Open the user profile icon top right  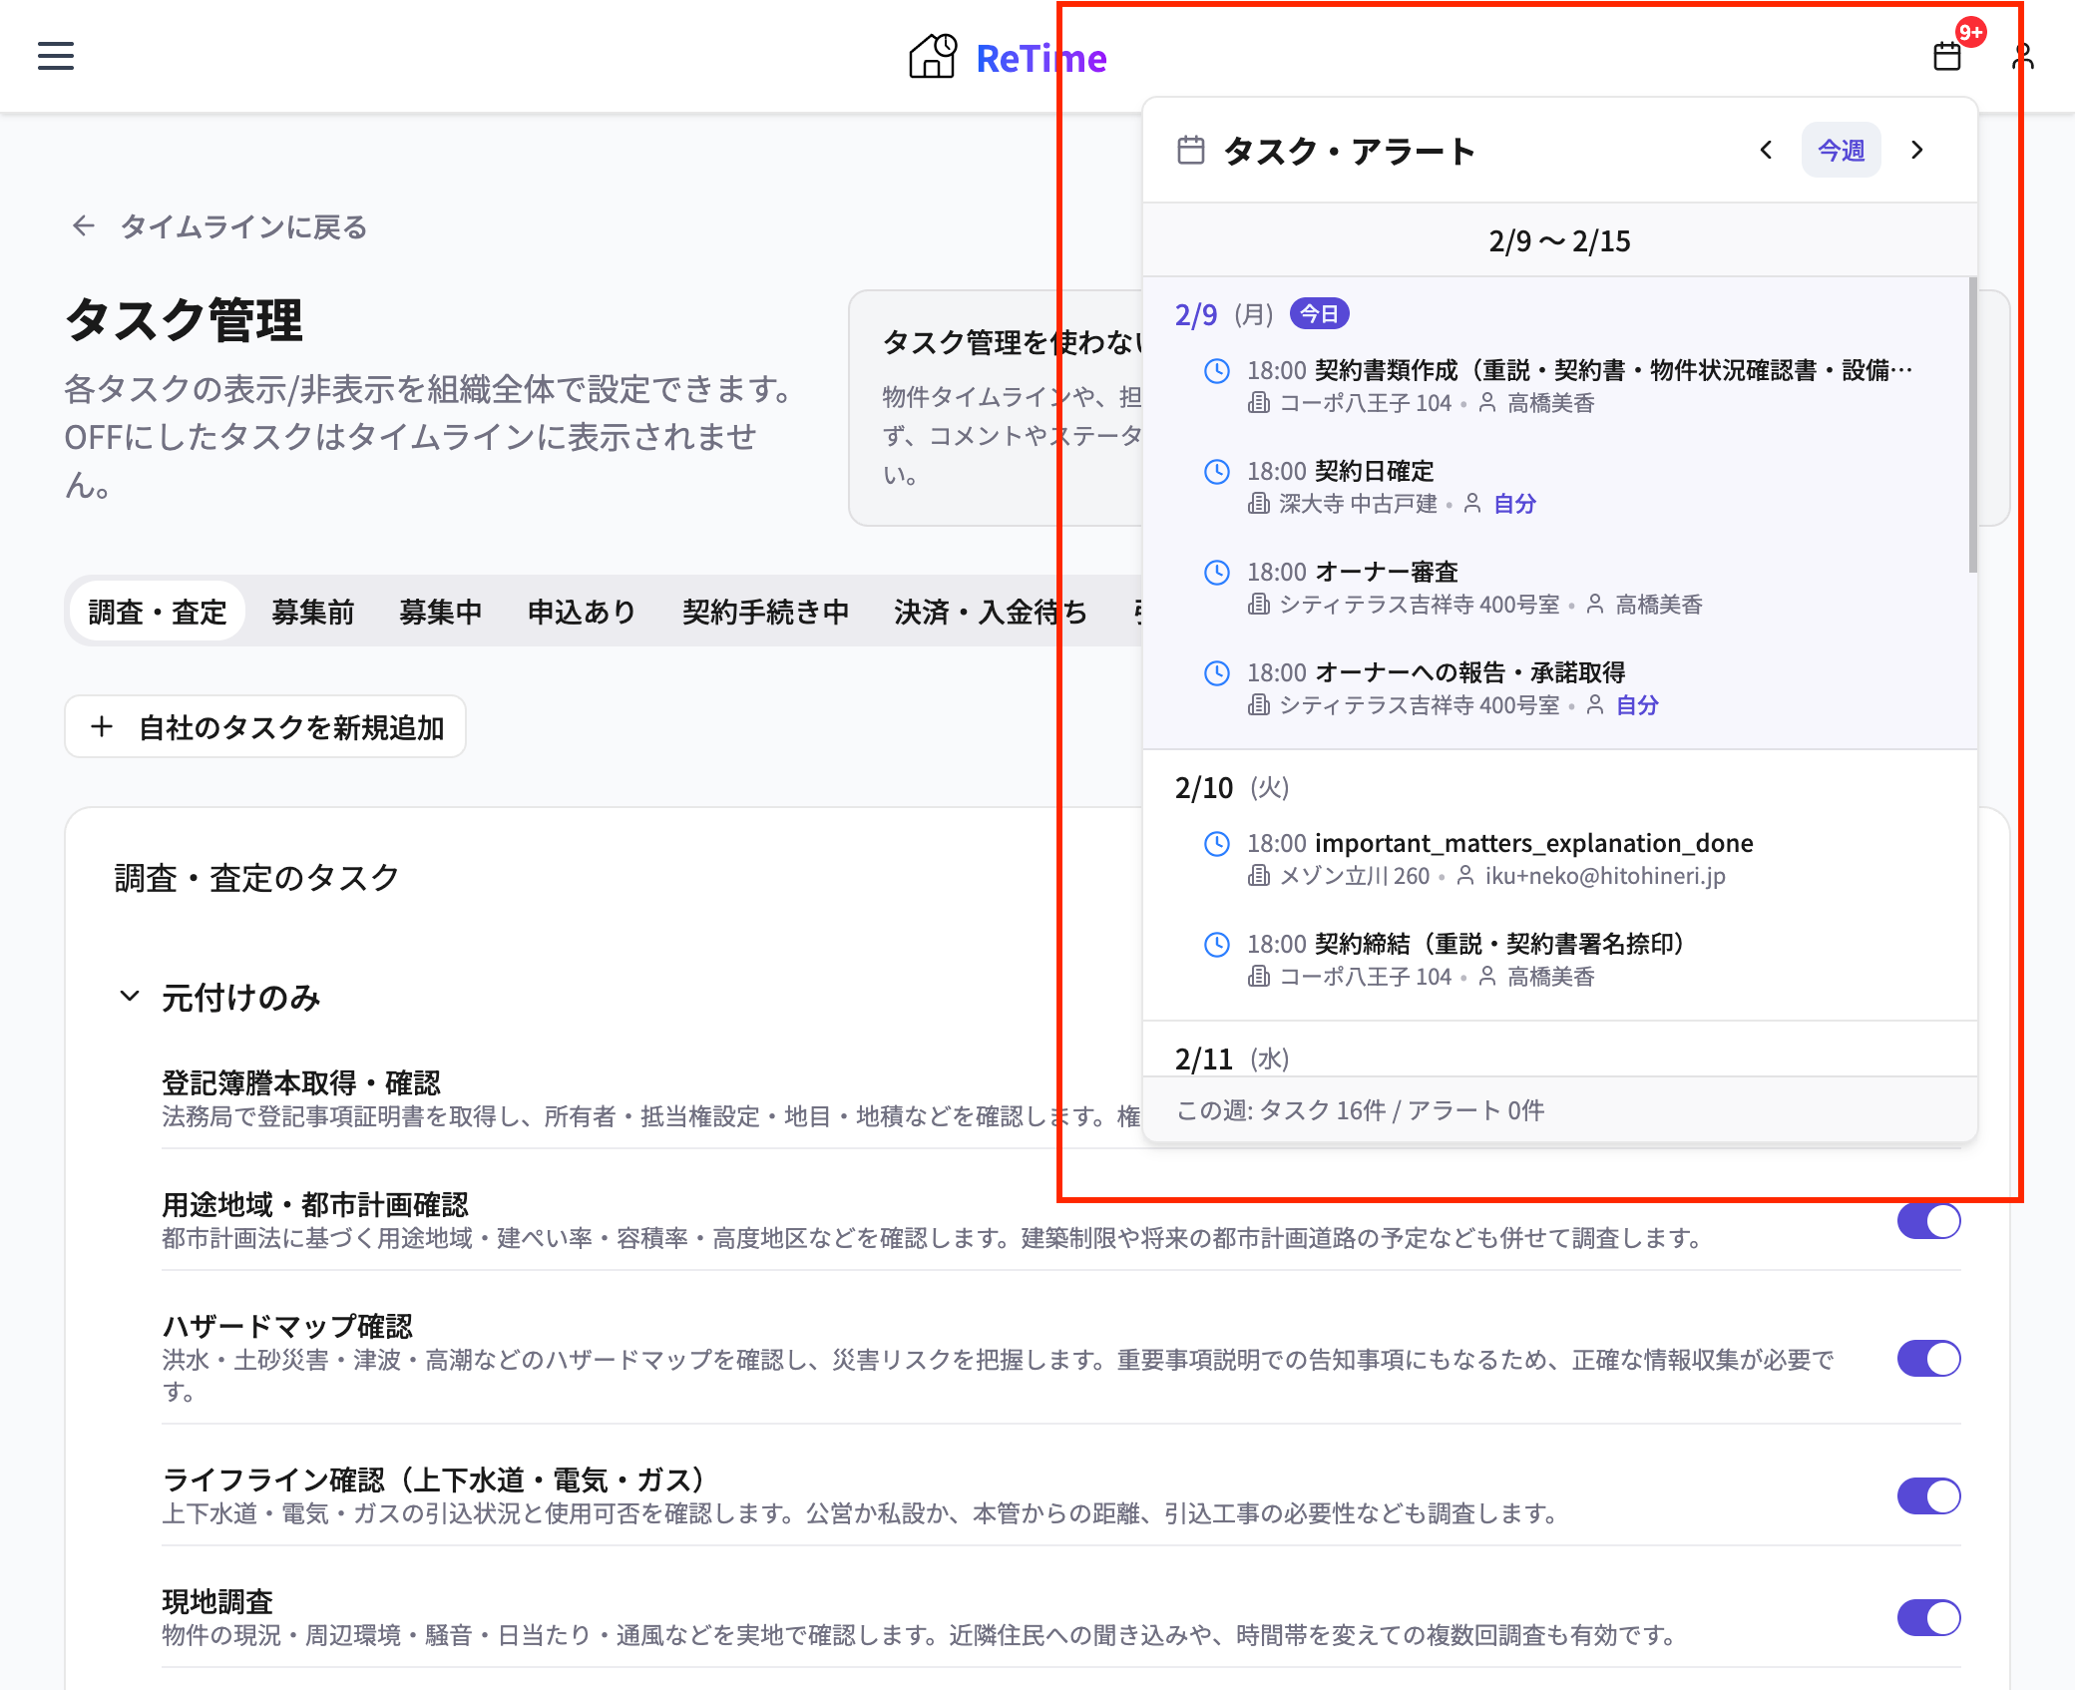click(2022, 57)
